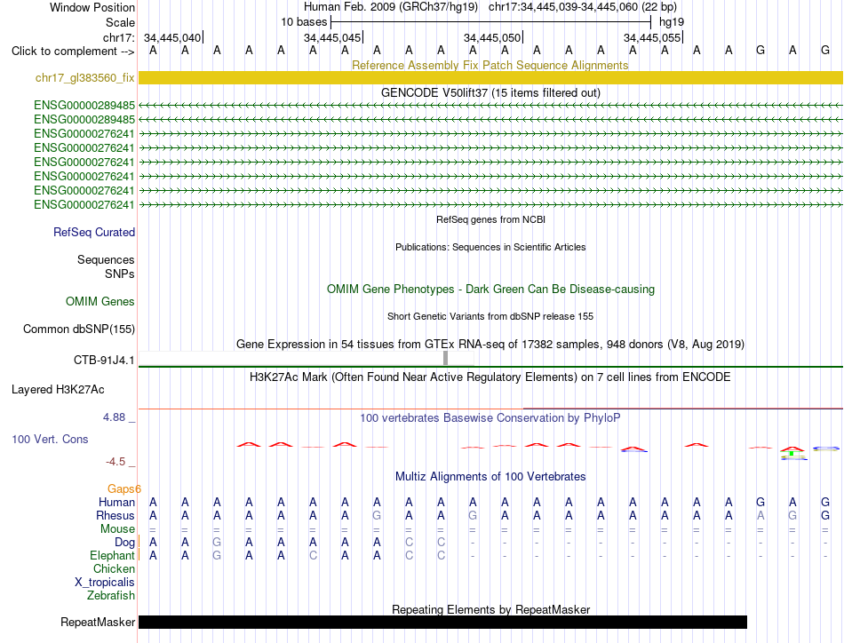Click the Human species label
The width and height of the screenshot is (844, 643).
[x=116, y=502]
